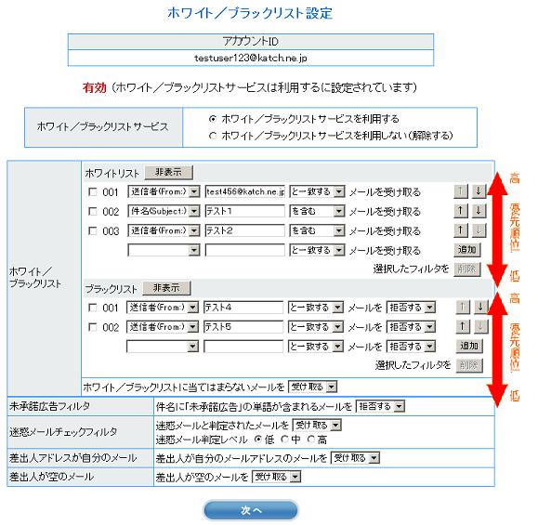538x525 pixels.
Task: Check whitelist filter 001 checkbox
Action: pos(93,191)
